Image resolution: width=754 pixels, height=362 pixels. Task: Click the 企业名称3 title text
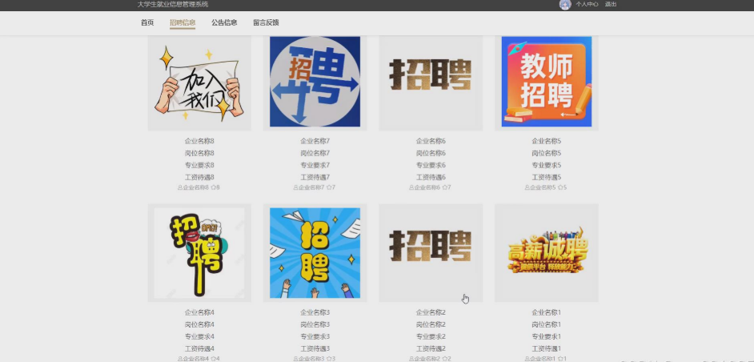coord(315,312)
